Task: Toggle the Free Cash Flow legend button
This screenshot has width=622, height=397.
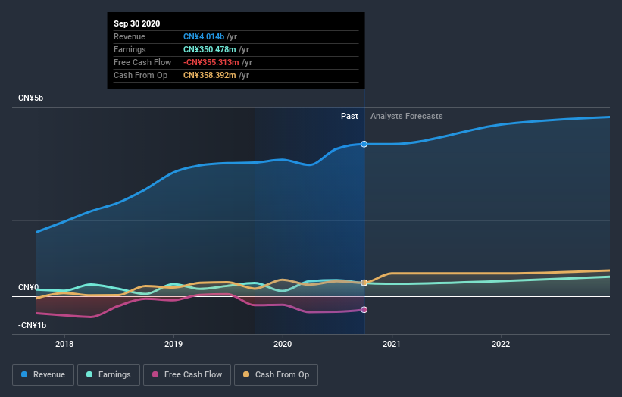Action: [x=187, y=375]
